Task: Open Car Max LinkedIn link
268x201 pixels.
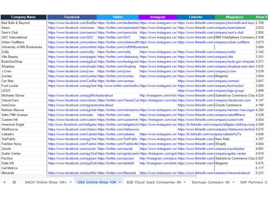Action: tap(209, 81)
